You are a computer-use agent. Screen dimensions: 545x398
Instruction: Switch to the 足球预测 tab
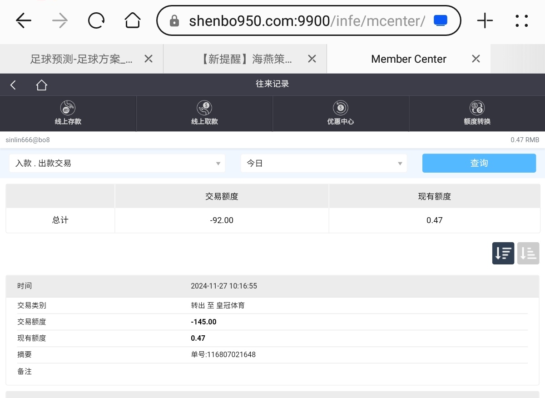click(x=82, y=59)
